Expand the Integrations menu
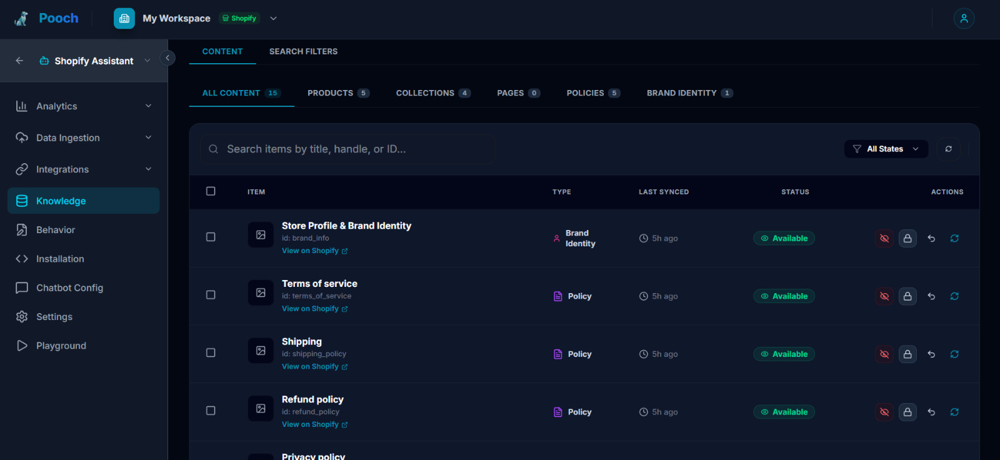Image resolution: width=1000 pixels, height=460 pixels. (x=84, y=169)
